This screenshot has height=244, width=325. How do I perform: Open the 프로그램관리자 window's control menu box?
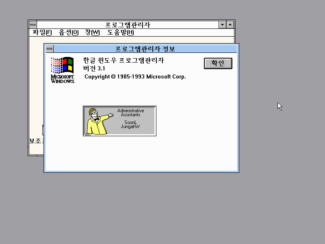tap(33, 25)
